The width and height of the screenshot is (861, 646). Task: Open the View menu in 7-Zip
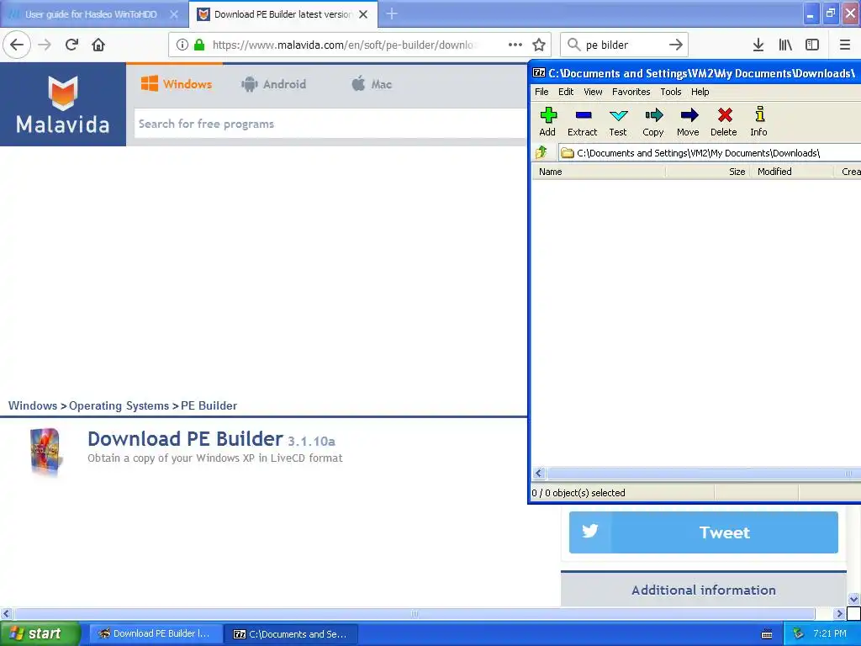593,92
